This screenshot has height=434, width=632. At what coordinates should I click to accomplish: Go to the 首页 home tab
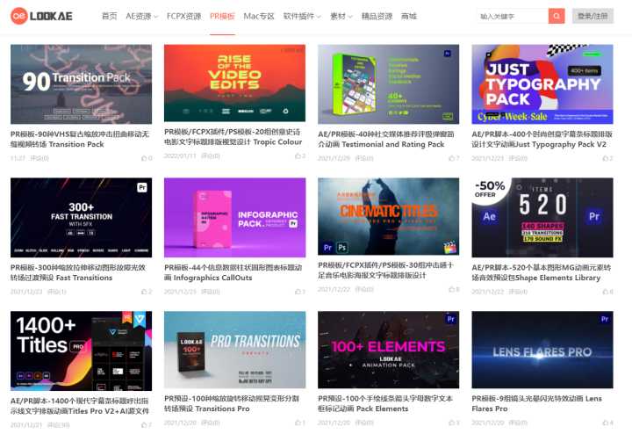(x=109, y=16)
